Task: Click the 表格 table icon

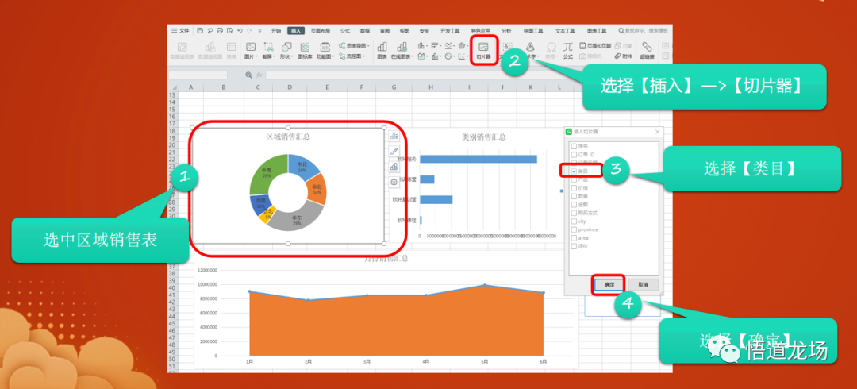Action: [231, 50]
